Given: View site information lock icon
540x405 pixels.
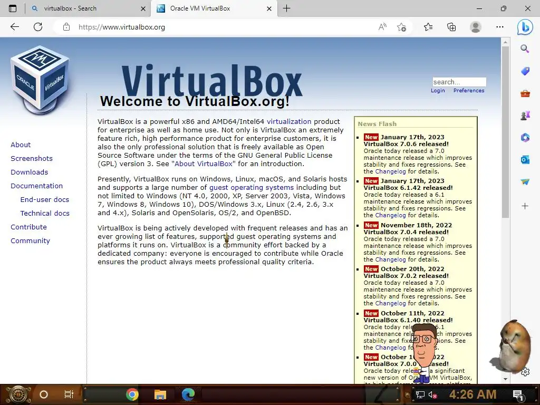Looking at the screenshot, I should [x=66, y=27].
